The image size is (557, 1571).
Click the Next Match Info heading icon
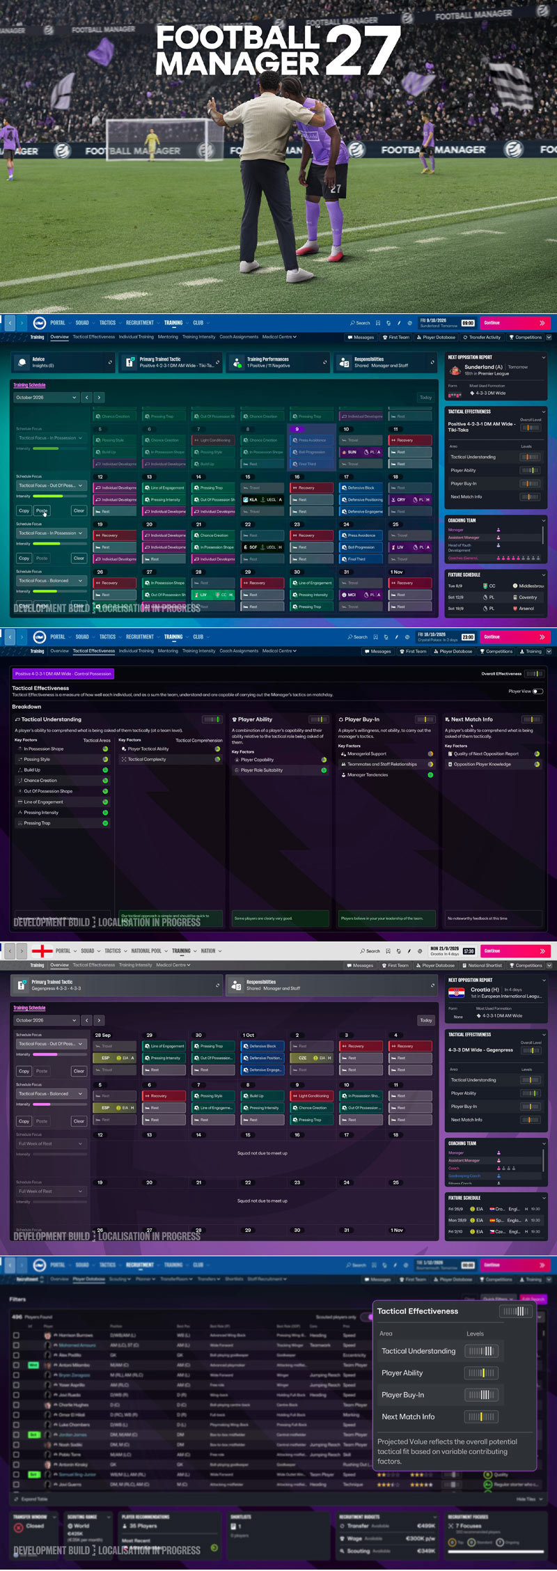448,719
